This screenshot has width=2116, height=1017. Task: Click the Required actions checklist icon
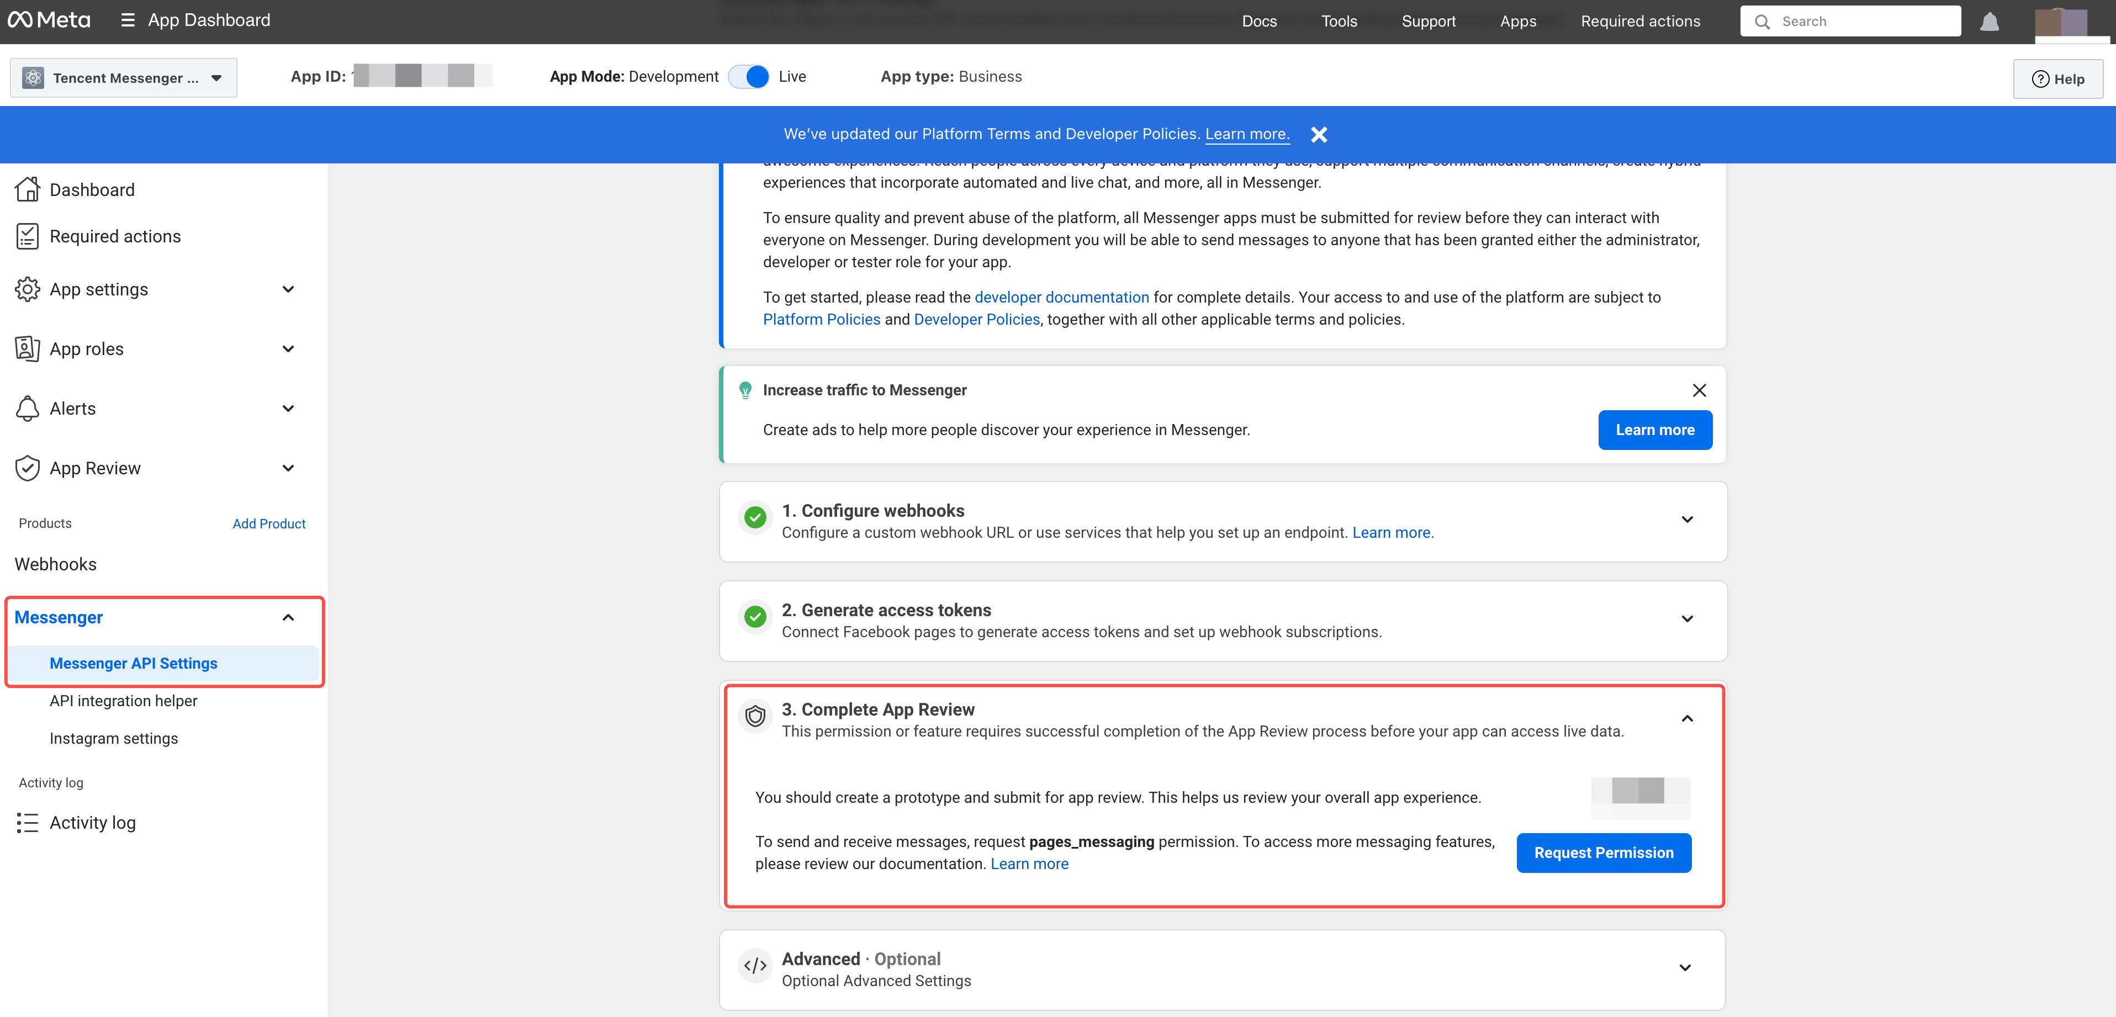pos(27,237)
